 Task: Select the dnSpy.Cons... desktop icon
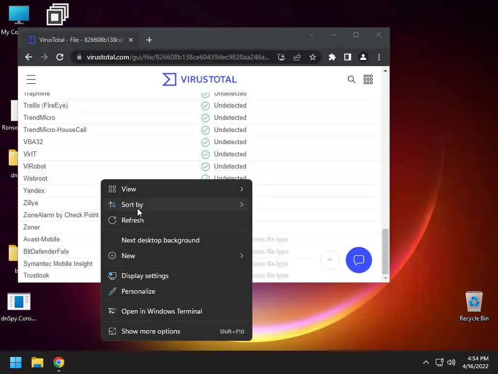pyautogui.click(x=18, y=307)
